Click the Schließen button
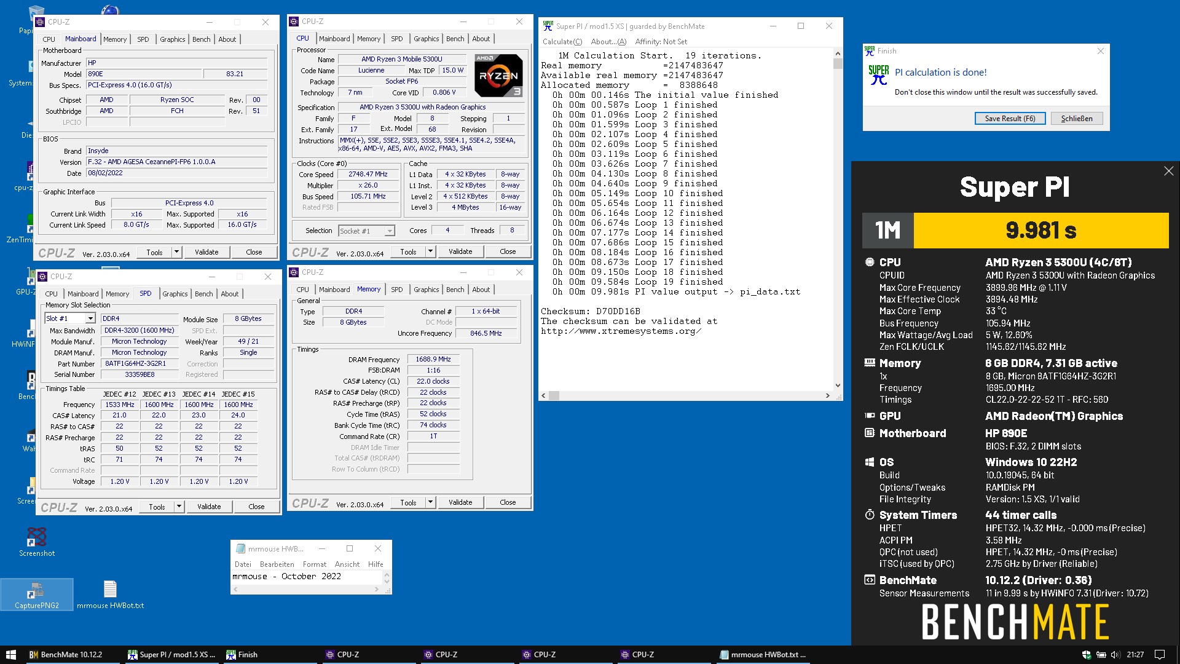Viewport: 1180px width, 664px height. [1077, 119]
